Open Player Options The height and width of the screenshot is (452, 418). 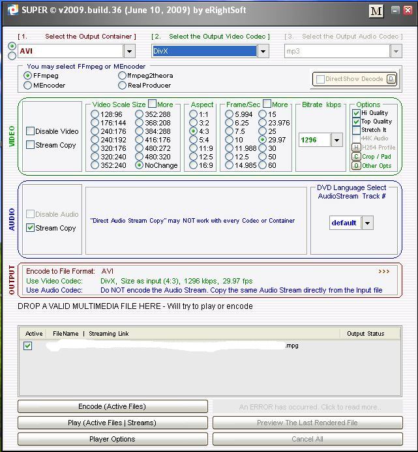point(113,439)
